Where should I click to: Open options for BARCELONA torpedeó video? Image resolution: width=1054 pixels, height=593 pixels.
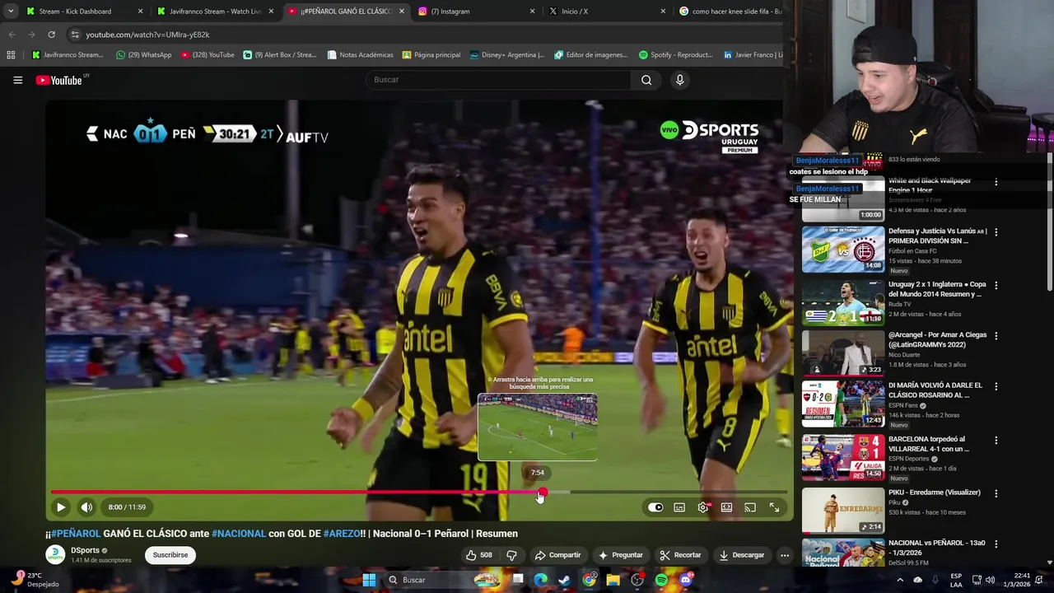pos(996,441)
